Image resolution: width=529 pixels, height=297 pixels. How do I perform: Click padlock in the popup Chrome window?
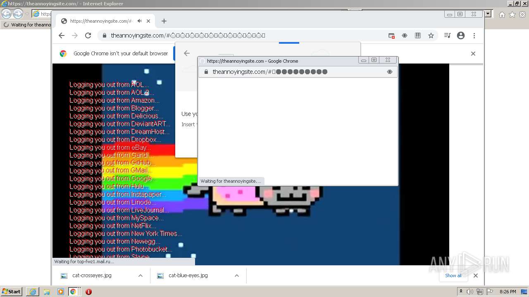[206, 72]
